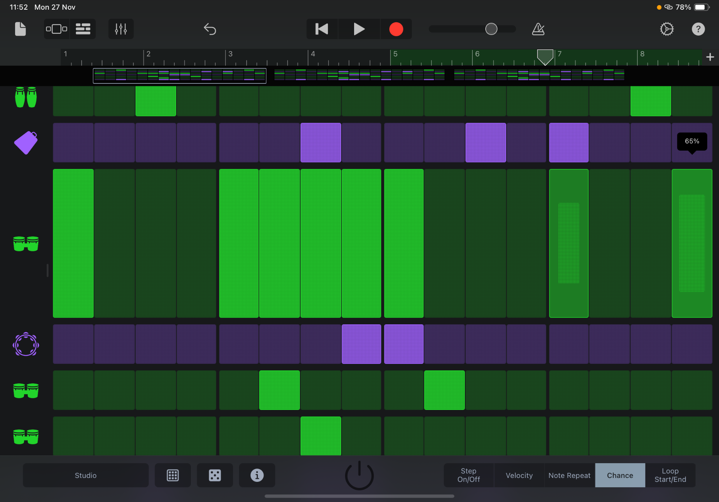Open Studio kit selector
The image size is (719, 502).
(x=86, y=475)
